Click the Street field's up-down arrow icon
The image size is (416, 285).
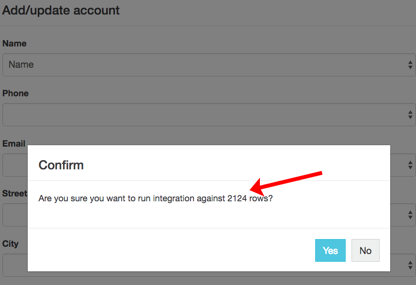410,215
